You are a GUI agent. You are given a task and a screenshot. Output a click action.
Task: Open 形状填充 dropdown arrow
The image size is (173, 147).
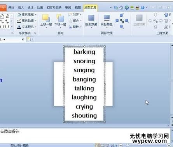coord(35,15)
